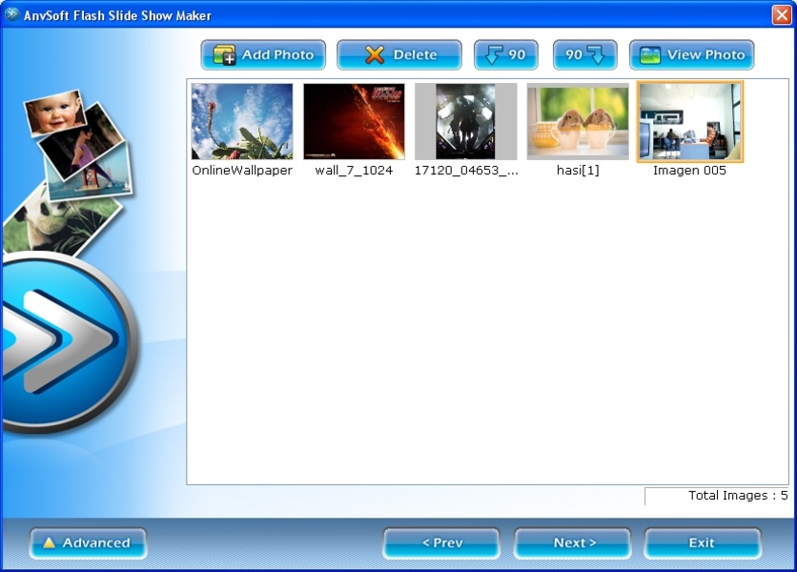The width and height of the screenshot is (797, 572).
Task: Rotate photo 90 degrees clockwise
Action: point(584,55)
